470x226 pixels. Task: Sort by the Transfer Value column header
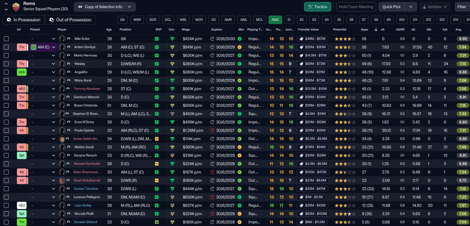click(x=308, y=29)
